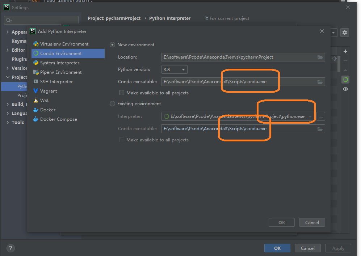Screen dimensions: 361x256
Task: Click the Virtualenv Python logo icon
Action: [x=36, y=44]
